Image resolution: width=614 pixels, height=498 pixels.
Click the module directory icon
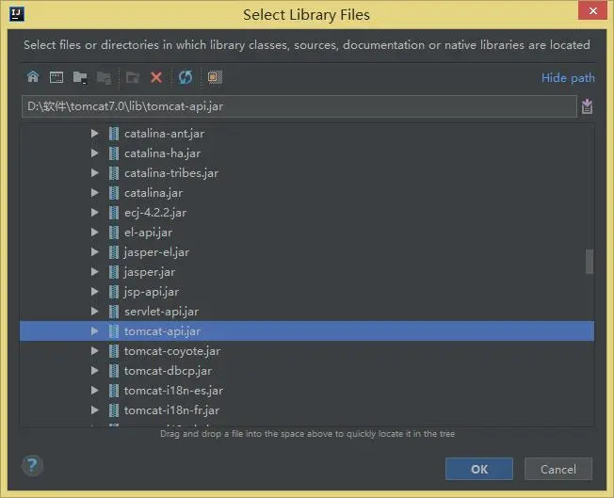(x=104, y=77)
